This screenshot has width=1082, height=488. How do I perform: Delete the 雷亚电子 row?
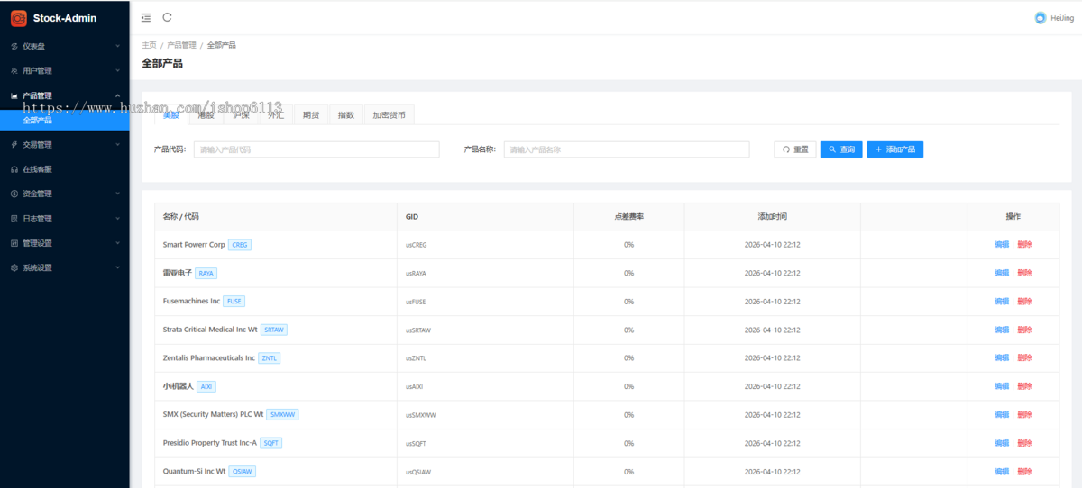pos(1024,273)
